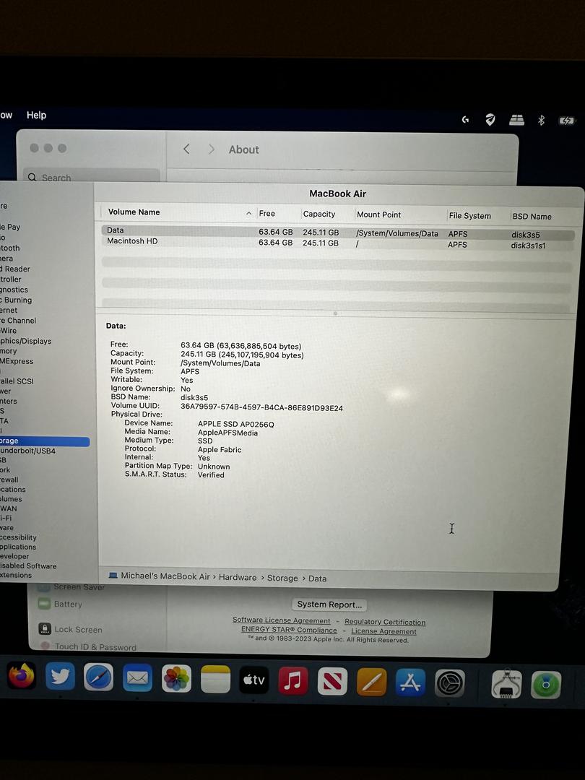
Task: Go forward in the System Settings window
Action: [x=212, y=149]
